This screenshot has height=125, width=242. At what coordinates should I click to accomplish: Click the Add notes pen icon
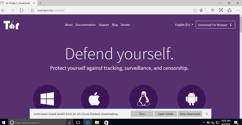coord(221,10)
